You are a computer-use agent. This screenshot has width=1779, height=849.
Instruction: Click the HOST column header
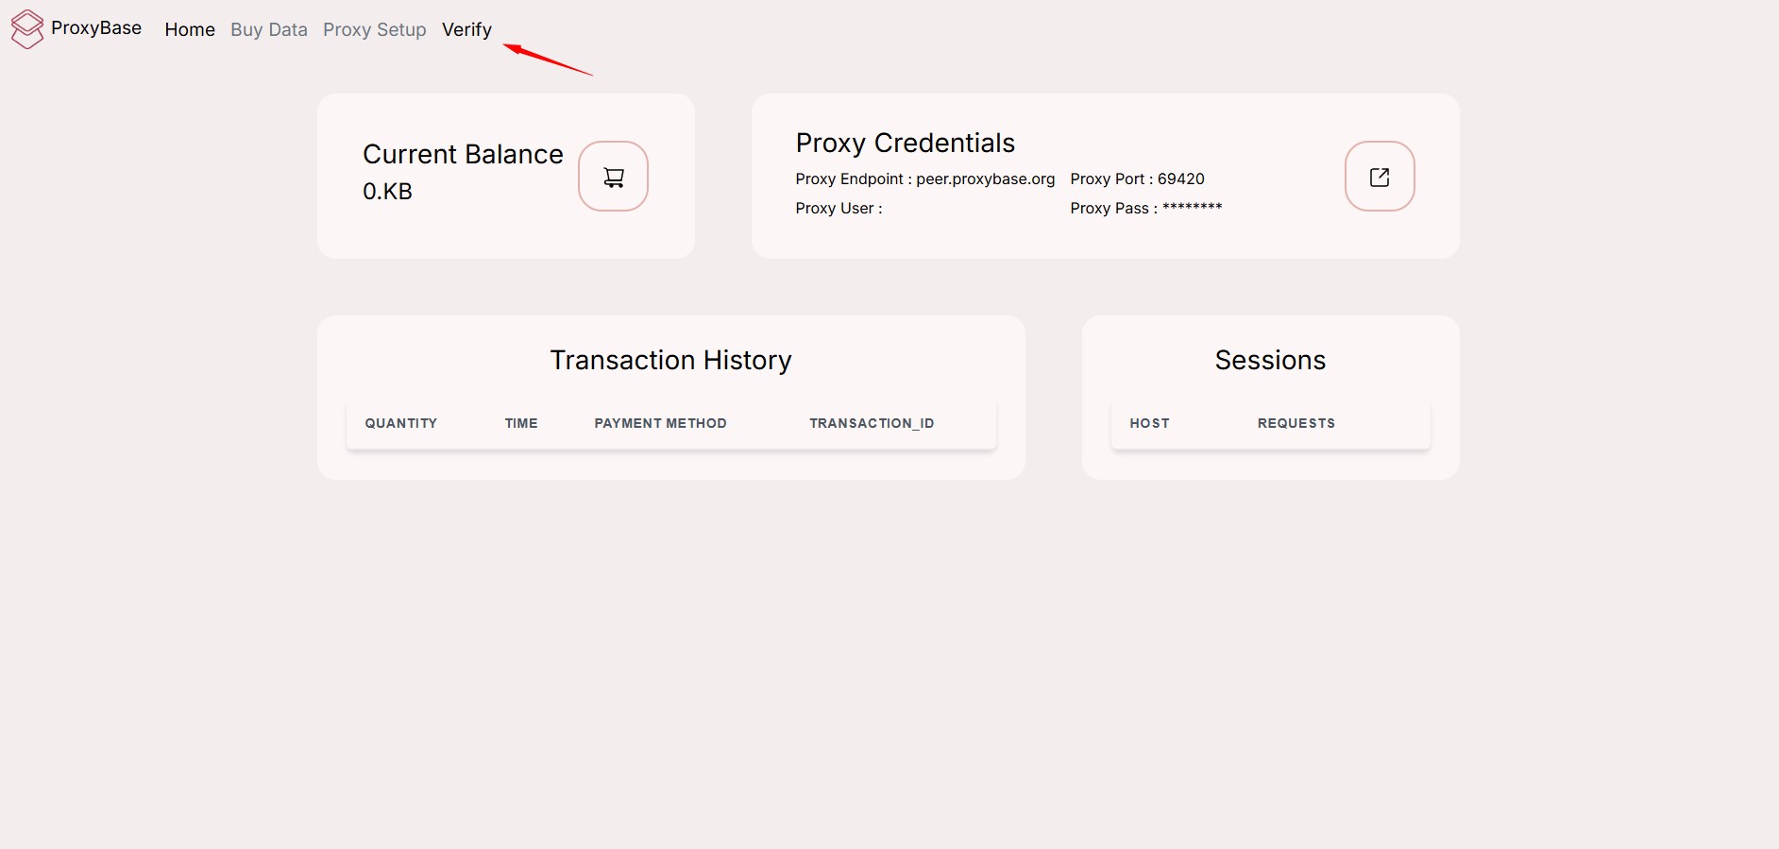point(1149,423)
